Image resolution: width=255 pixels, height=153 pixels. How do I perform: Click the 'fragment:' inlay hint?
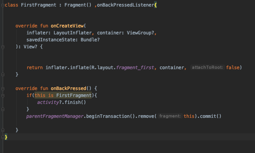pyautogui.click(x=170, y=116)
